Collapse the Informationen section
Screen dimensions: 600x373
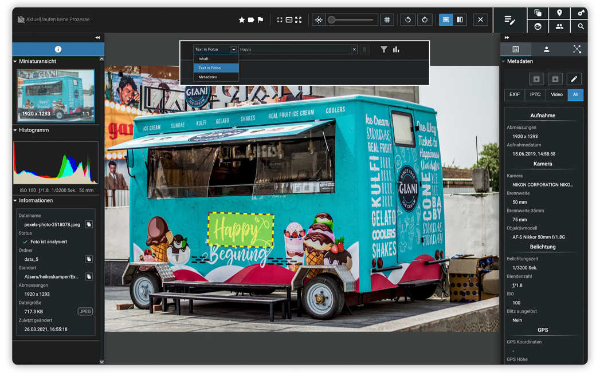coord(15,201)
